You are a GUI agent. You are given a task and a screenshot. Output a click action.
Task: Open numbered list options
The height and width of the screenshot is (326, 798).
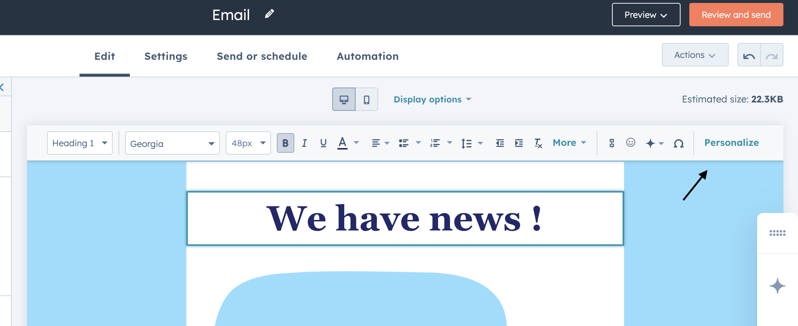(441, 143)
